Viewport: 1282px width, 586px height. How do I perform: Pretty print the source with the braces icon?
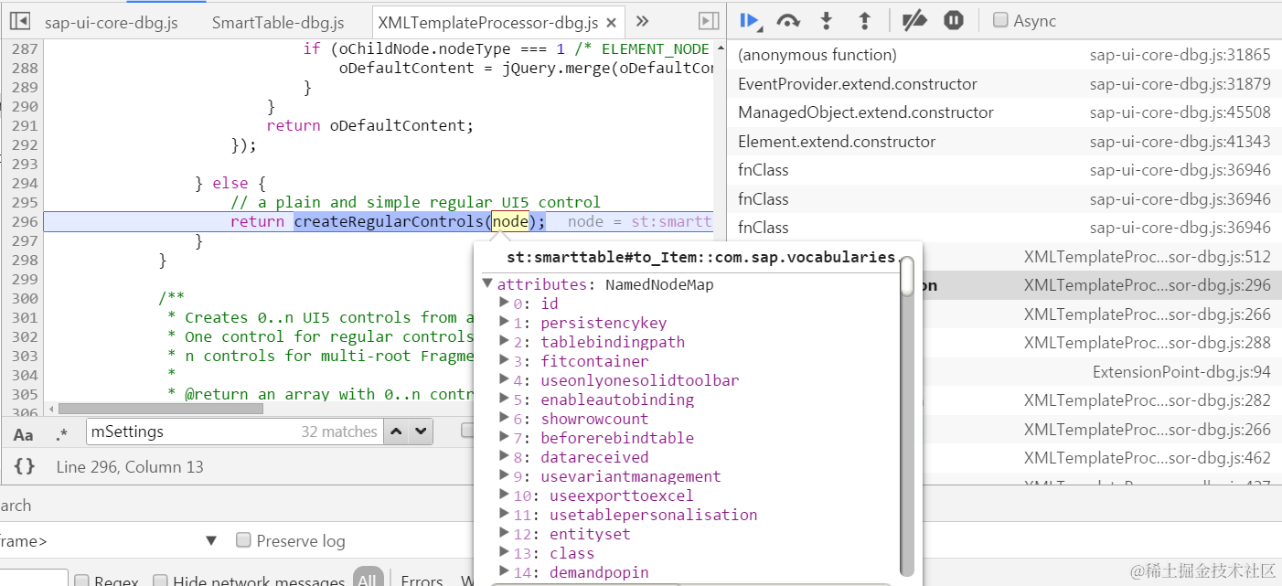coord(25,466)
